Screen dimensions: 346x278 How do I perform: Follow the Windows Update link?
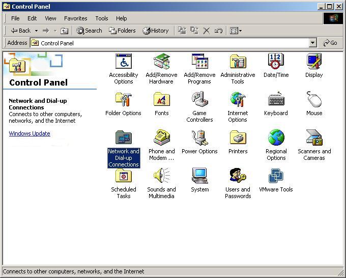point(30,133)
